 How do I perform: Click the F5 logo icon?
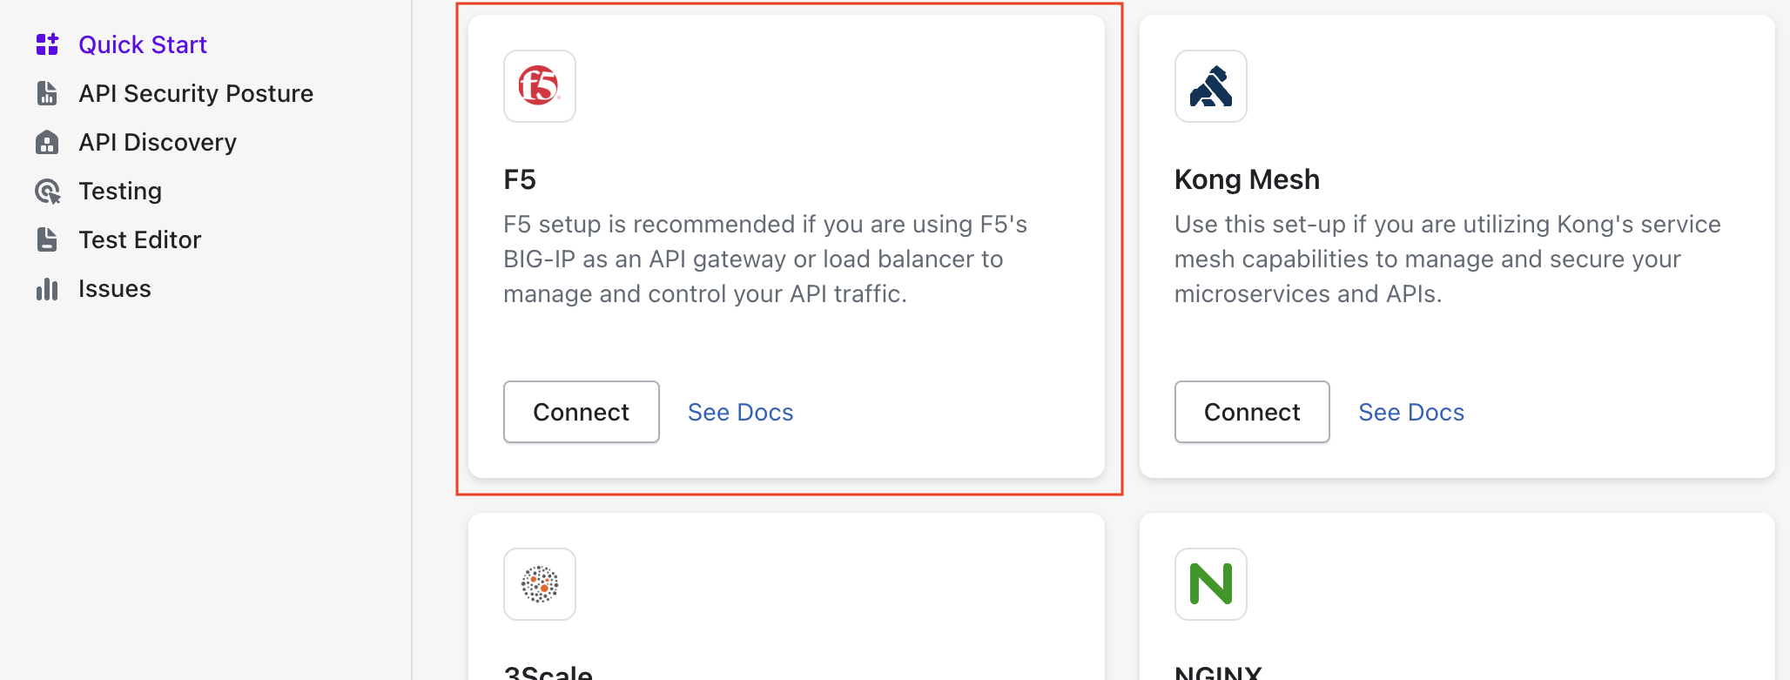[x=539, y=86]
